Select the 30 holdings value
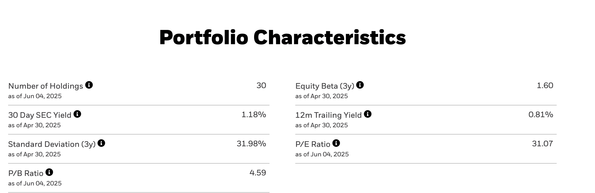This screenshot has height=193, width=595. pos(261,85)
